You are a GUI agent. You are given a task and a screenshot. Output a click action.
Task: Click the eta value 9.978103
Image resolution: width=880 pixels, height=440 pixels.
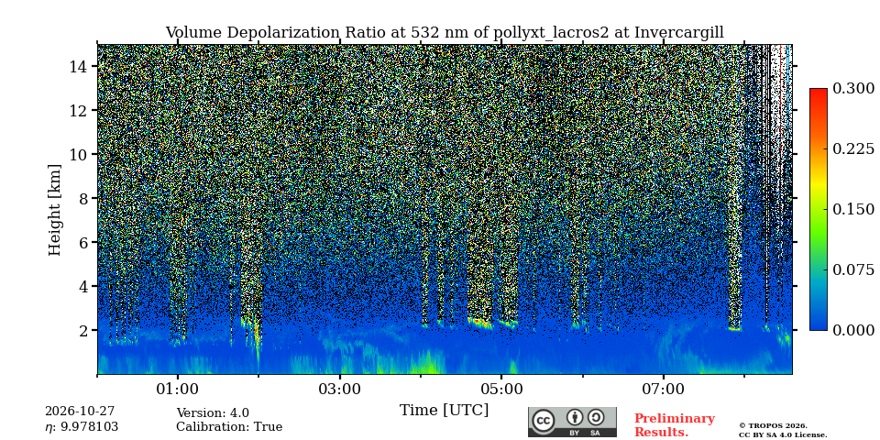click(88, 427)
